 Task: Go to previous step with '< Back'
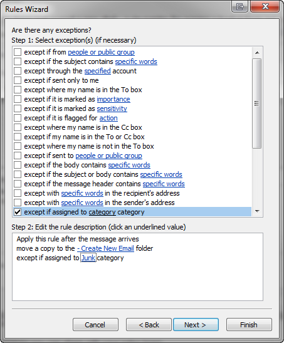pyautogui.click(x=149, y=325)
